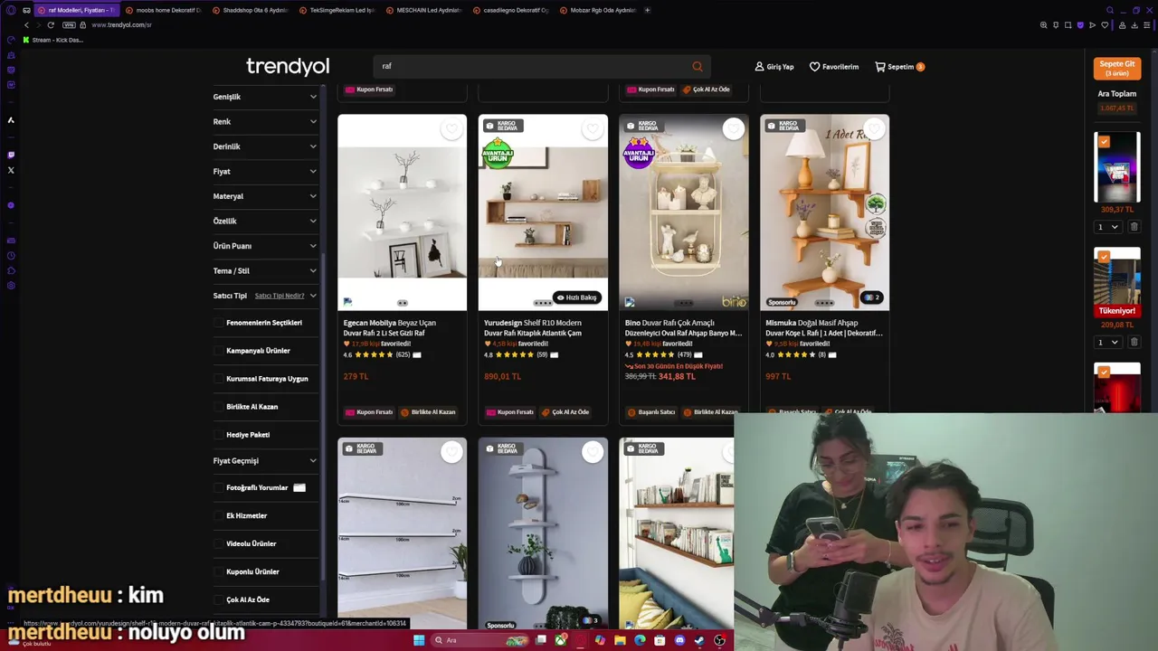Expand the Ürün Puanı filter
Image resolution: width=1158 pixels, height=651 pixels.
265,246
